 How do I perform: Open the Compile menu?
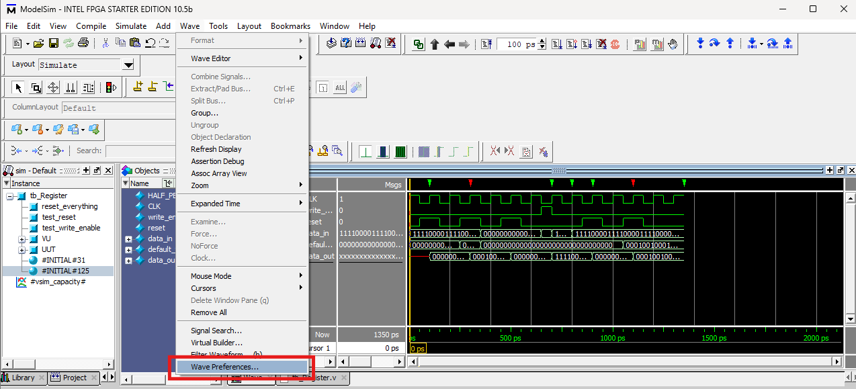pos(91,26)
